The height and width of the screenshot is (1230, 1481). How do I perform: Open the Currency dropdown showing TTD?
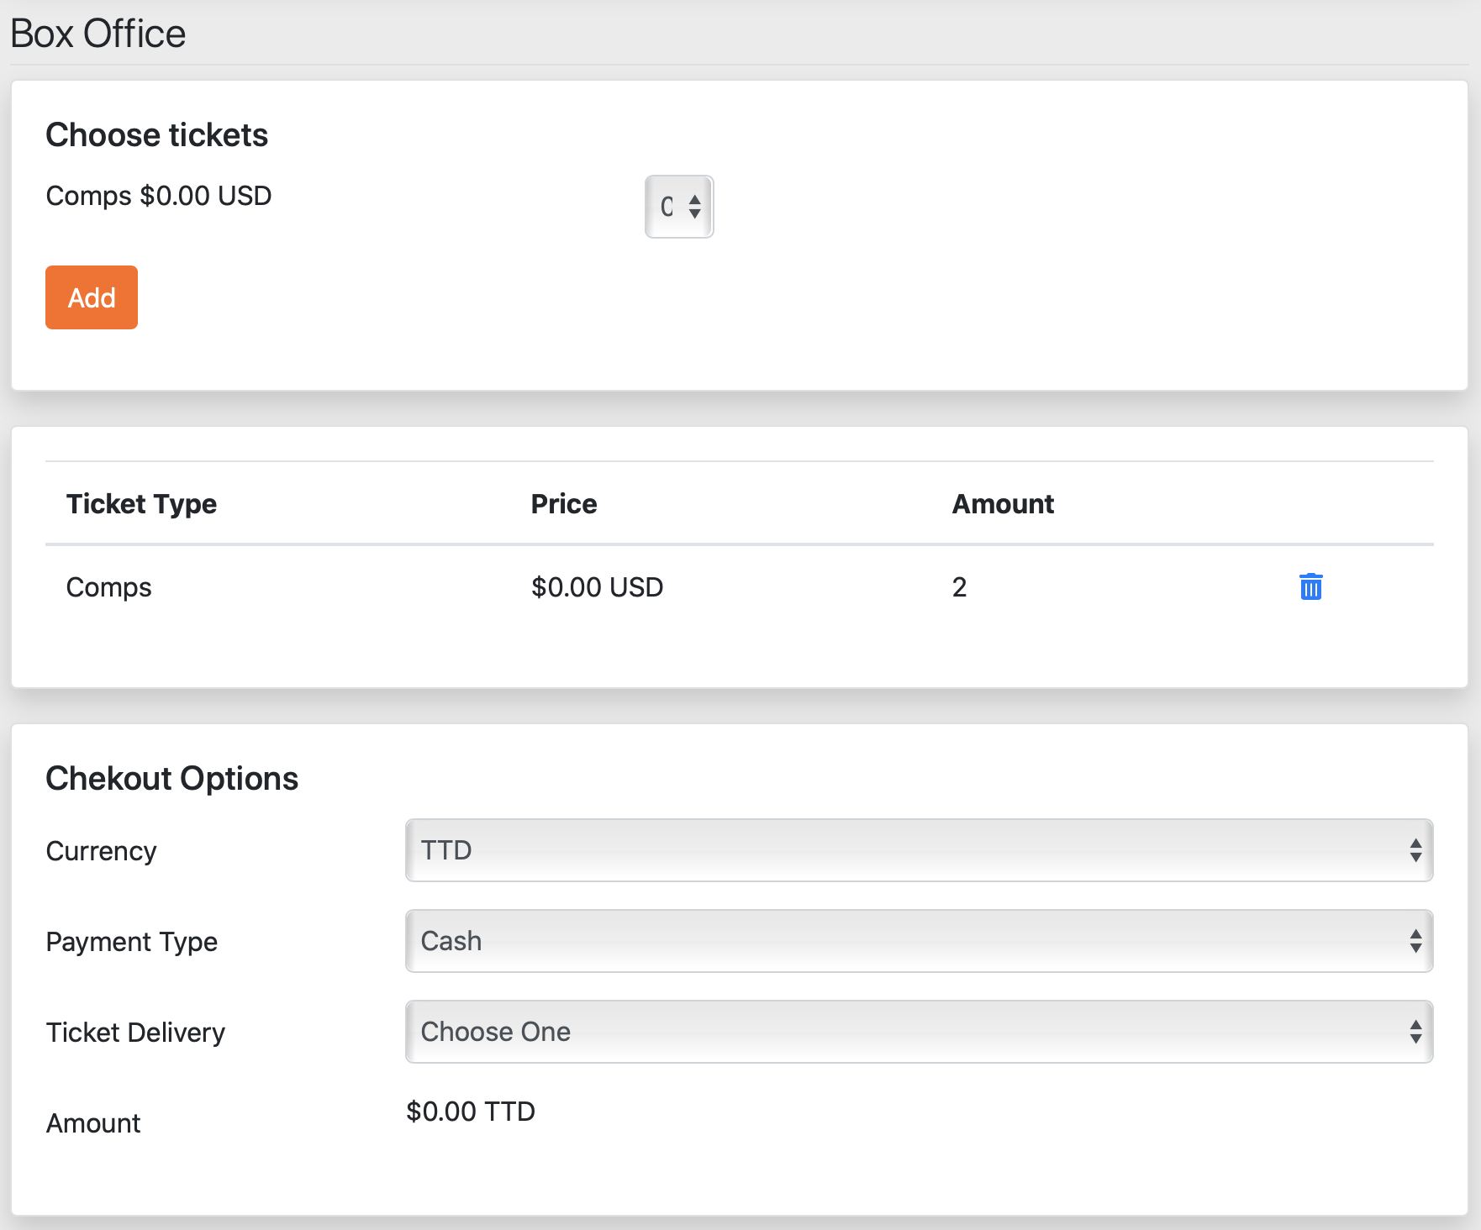(919, 850)
